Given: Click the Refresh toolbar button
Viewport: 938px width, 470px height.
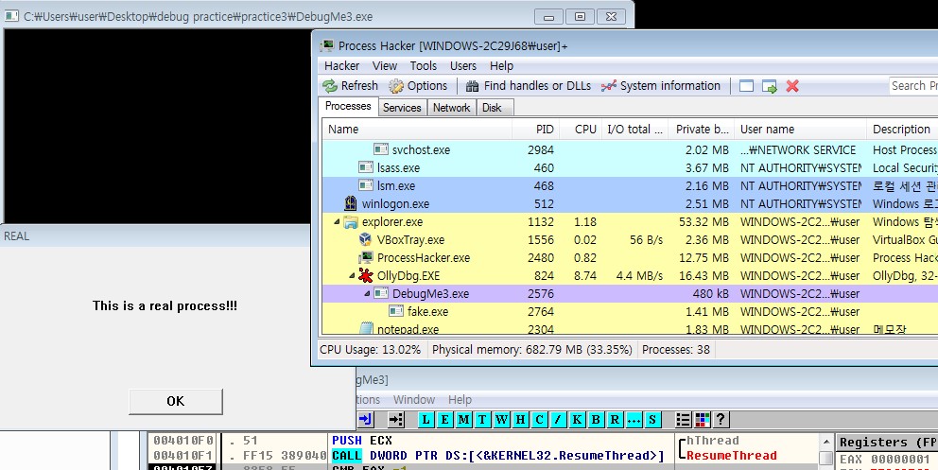Looking at the screenshot, I should point(351,85).
